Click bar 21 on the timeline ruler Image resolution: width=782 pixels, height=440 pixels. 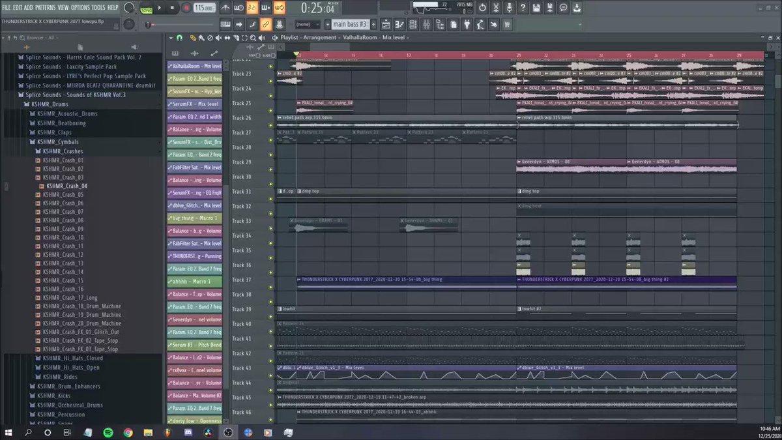(518, 56)
